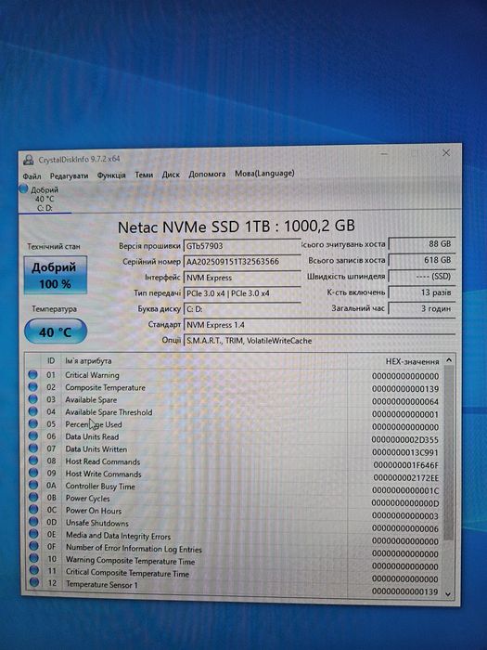
Task: Click the power-on count value 13 разів
Action: tap(421, 292)
